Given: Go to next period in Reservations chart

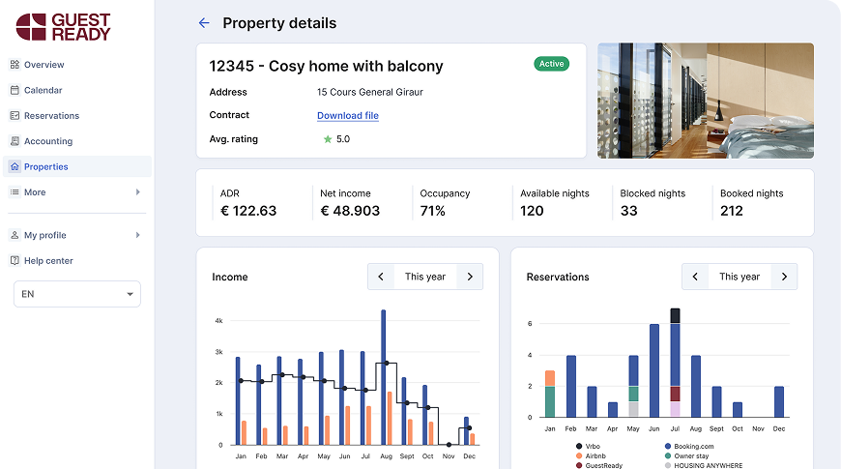Looking at the screenshot, I should [784, 277].
